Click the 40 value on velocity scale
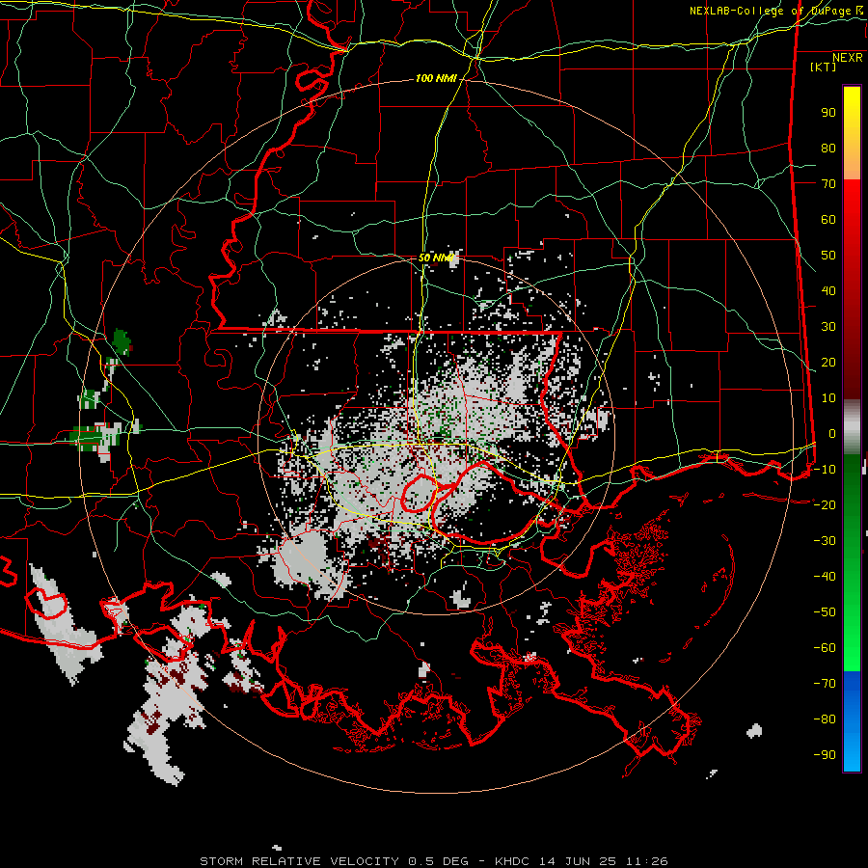 click(x=828, y=291)
